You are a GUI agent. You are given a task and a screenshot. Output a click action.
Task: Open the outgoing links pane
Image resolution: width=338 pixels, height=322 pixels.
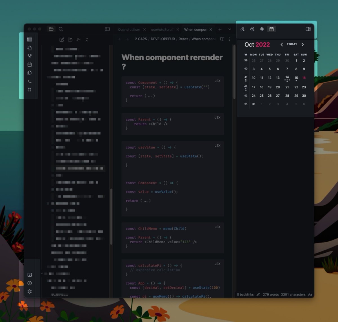(252, 29)
